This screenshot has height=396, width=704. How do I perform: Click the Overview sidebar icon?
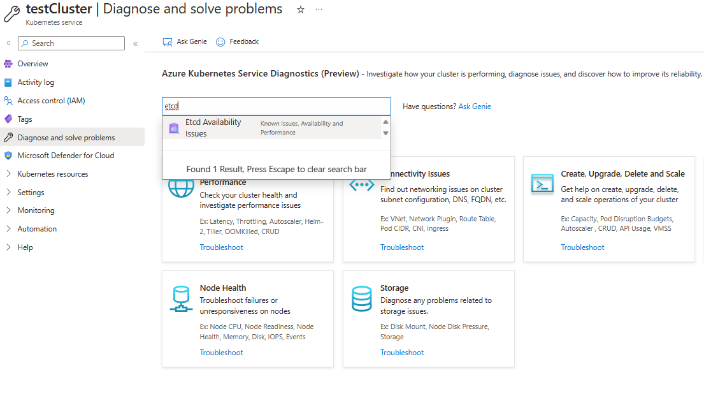[8, 64]
